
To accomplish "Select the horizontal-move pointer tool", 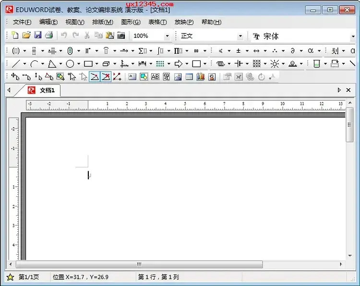I will point(26,77).
